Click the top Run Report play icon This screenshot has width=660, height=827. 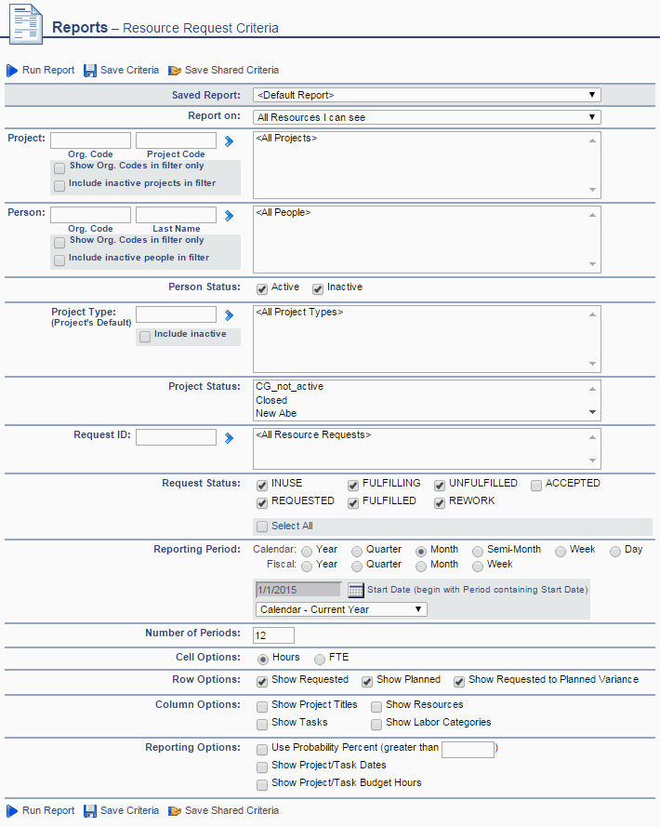click(x=11, y=70)
